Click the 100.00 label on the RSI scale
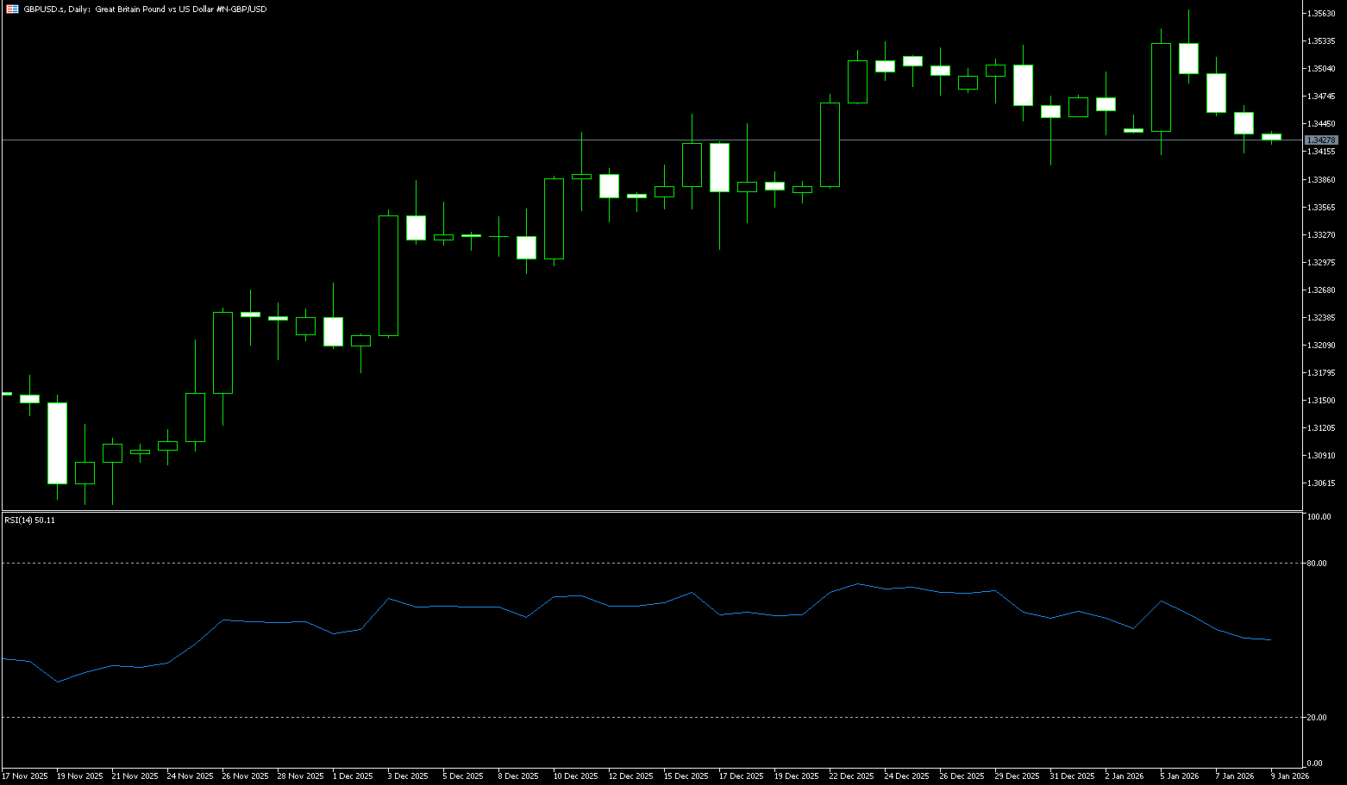 pyautogui.click(x=1319, y=517)
